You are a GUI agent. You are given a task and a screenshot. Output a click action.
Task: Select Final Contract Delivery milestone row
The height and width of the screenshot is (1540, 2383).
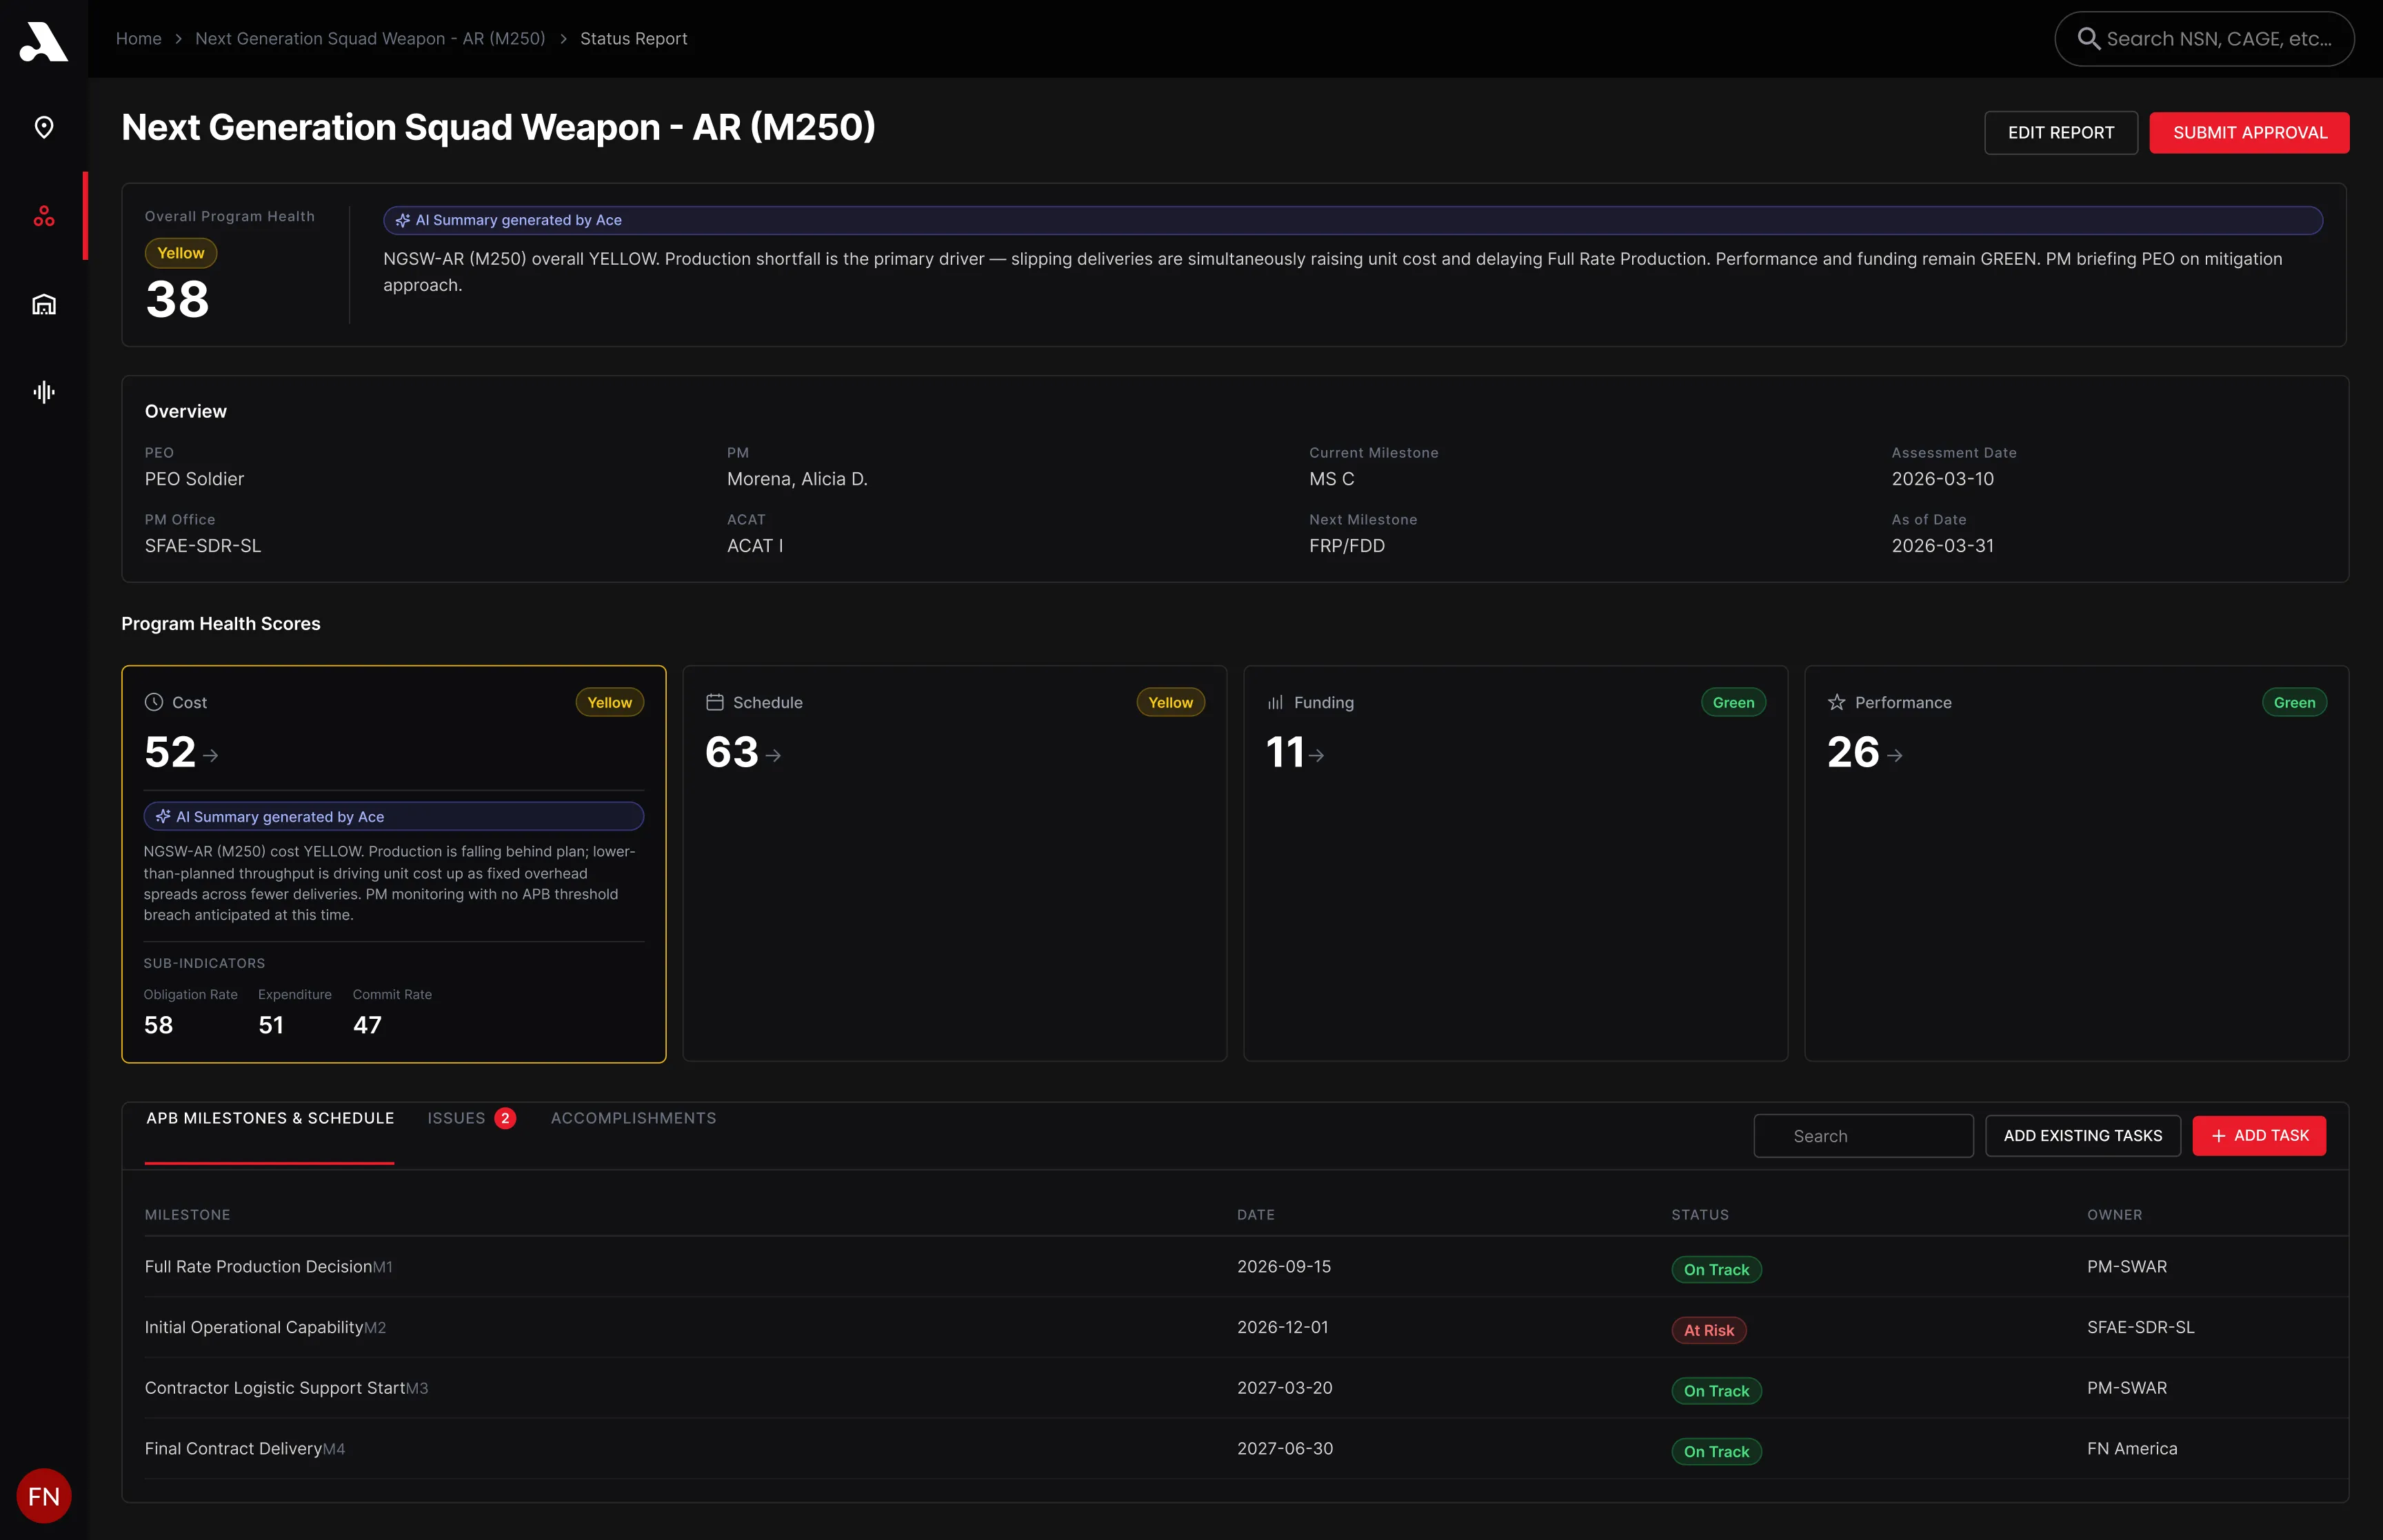[x=1246, y=1449]
